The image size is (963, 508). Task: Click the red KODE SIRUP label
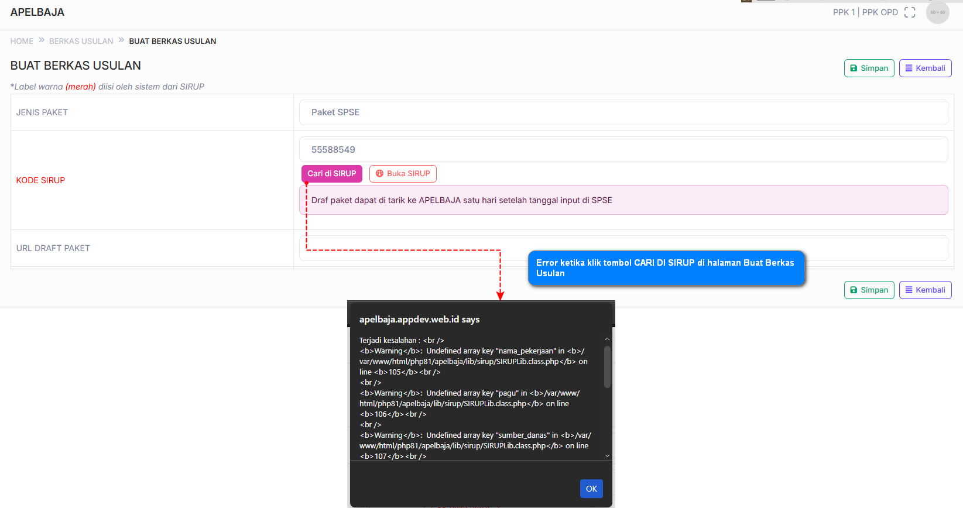pyautogui.click(x=40, y=180)
